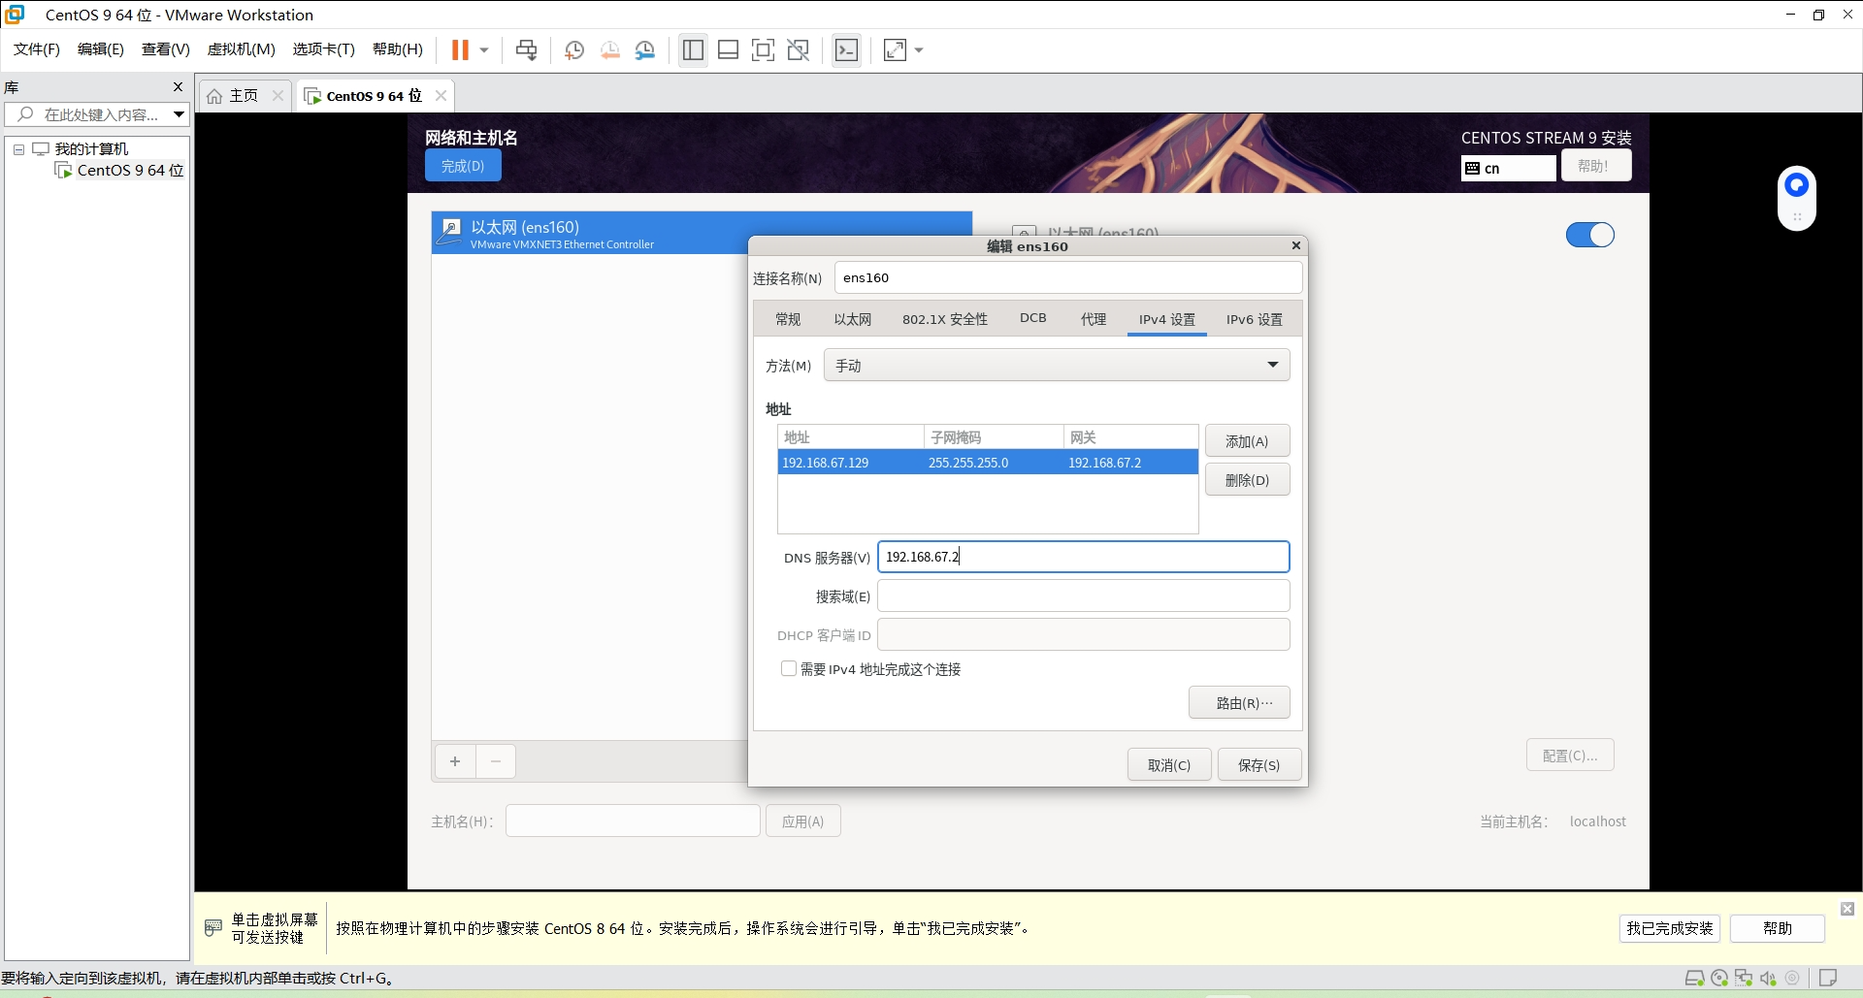This screenshot has width=1863, height=998.
Task: Click the 帮助 button in install bar
Action: click(x=1778, y=928)
